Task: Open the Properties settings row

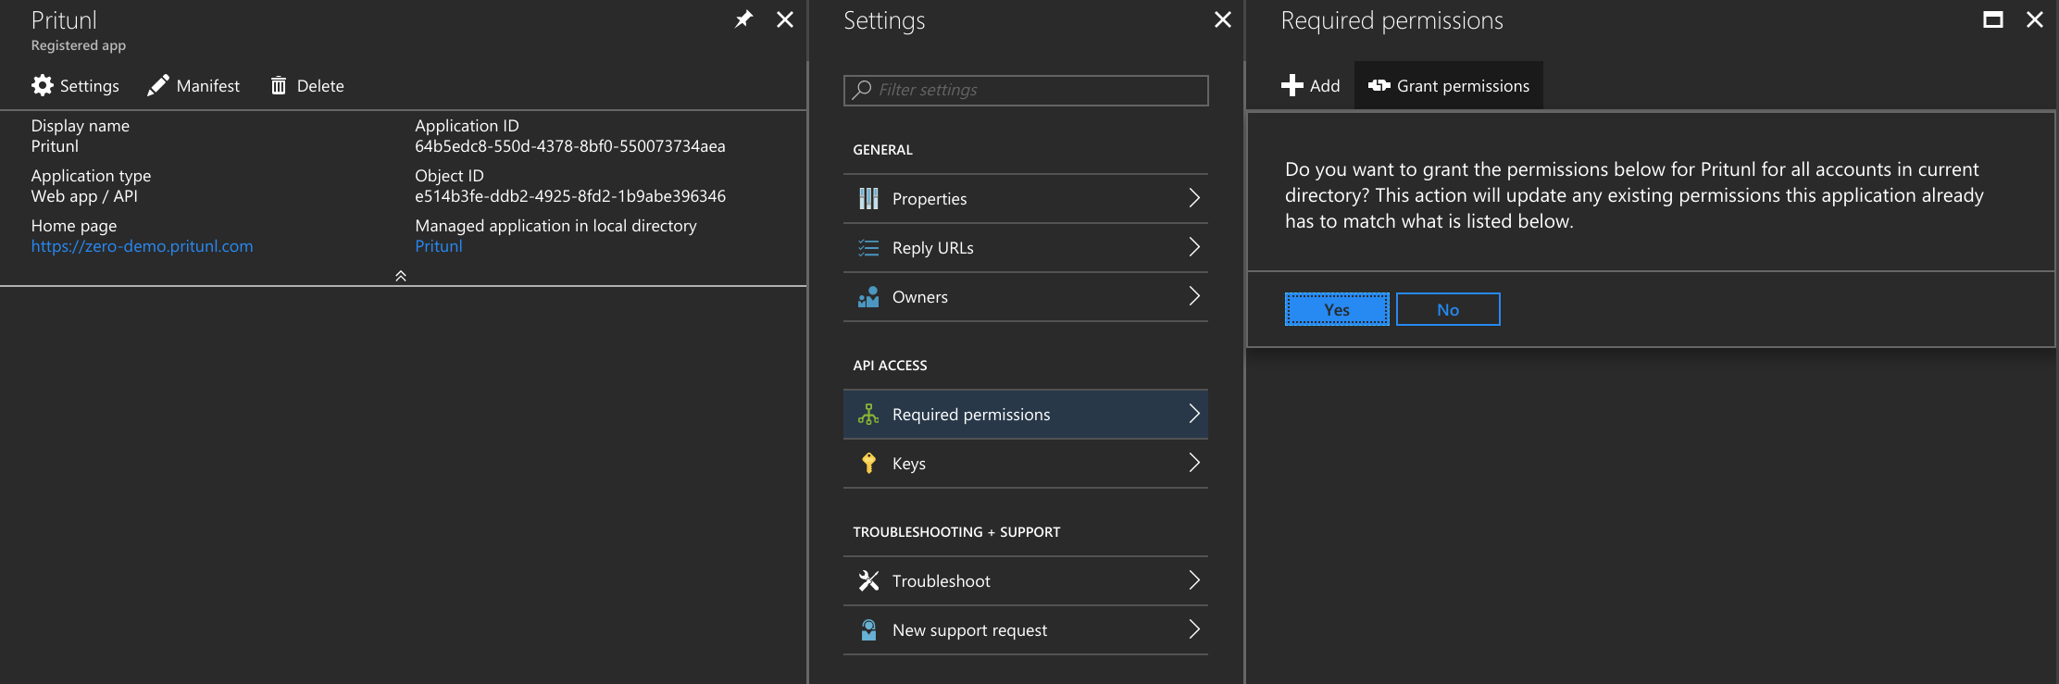Action: tap(1026, 198)
